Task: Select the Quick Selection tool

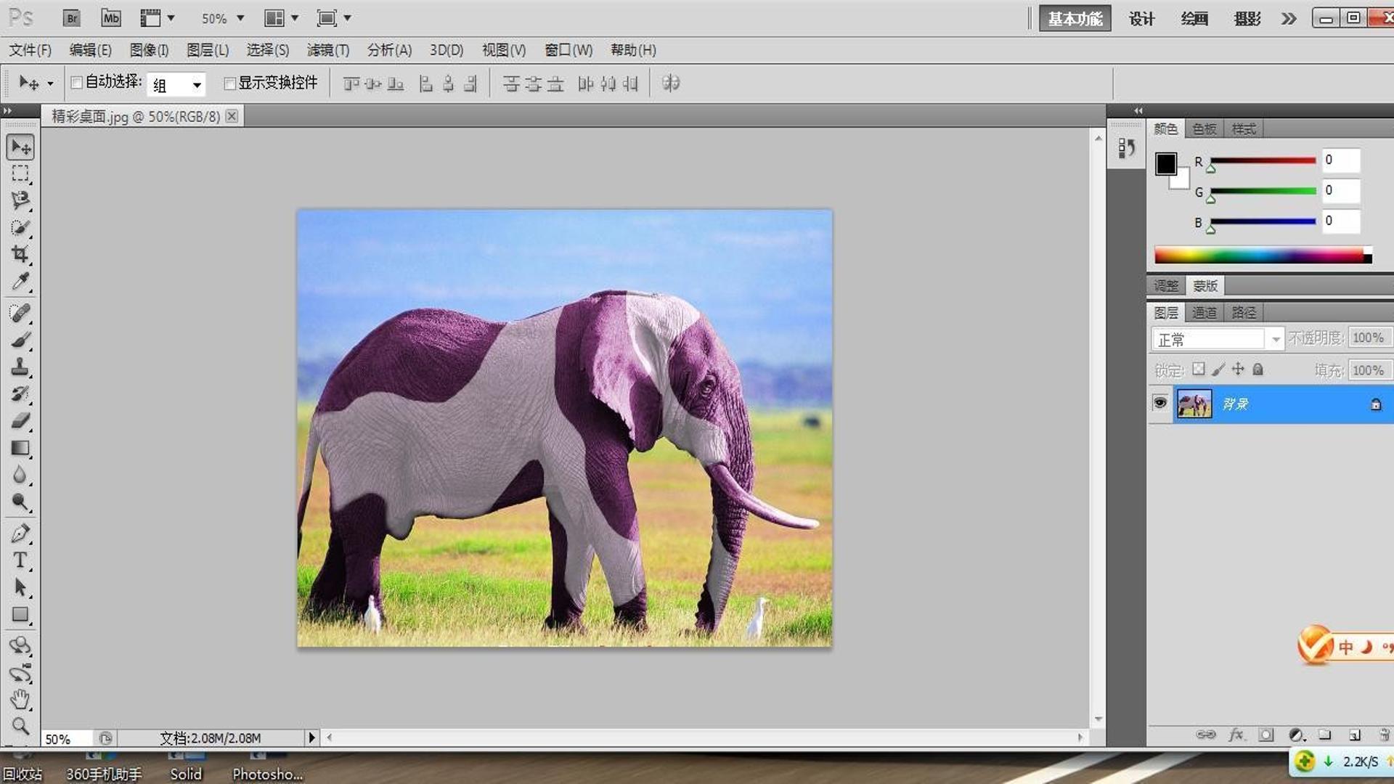Action: [x=20, y=227]
